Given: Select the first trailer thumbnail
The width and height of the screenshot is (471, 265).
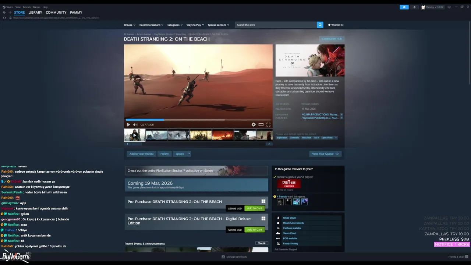Looking at the screenshot, I should click(x=135, y=135).
